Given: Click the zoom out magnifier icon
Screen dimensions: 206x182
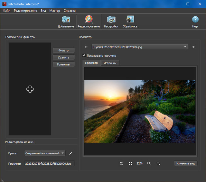Looking at the screenshot, I should click(x=158, y=163).
